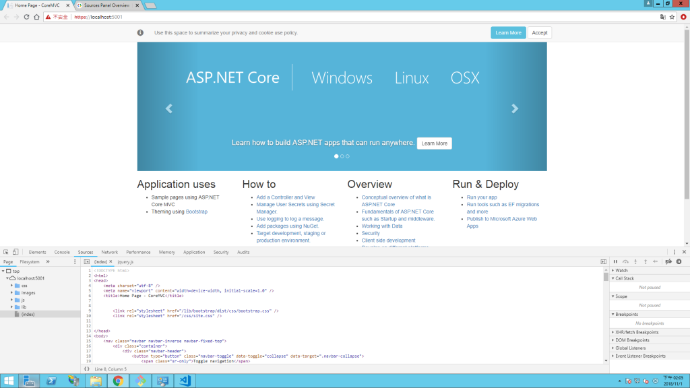This screenshot has width=690, height=388.
Task: Close the DevTools panel
Action: 685,252
